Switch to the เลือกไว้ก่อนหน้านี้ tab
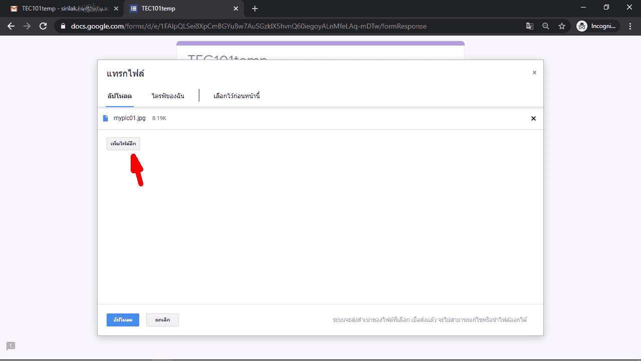Viewport: 641px width, 361px height. [236, 96]
